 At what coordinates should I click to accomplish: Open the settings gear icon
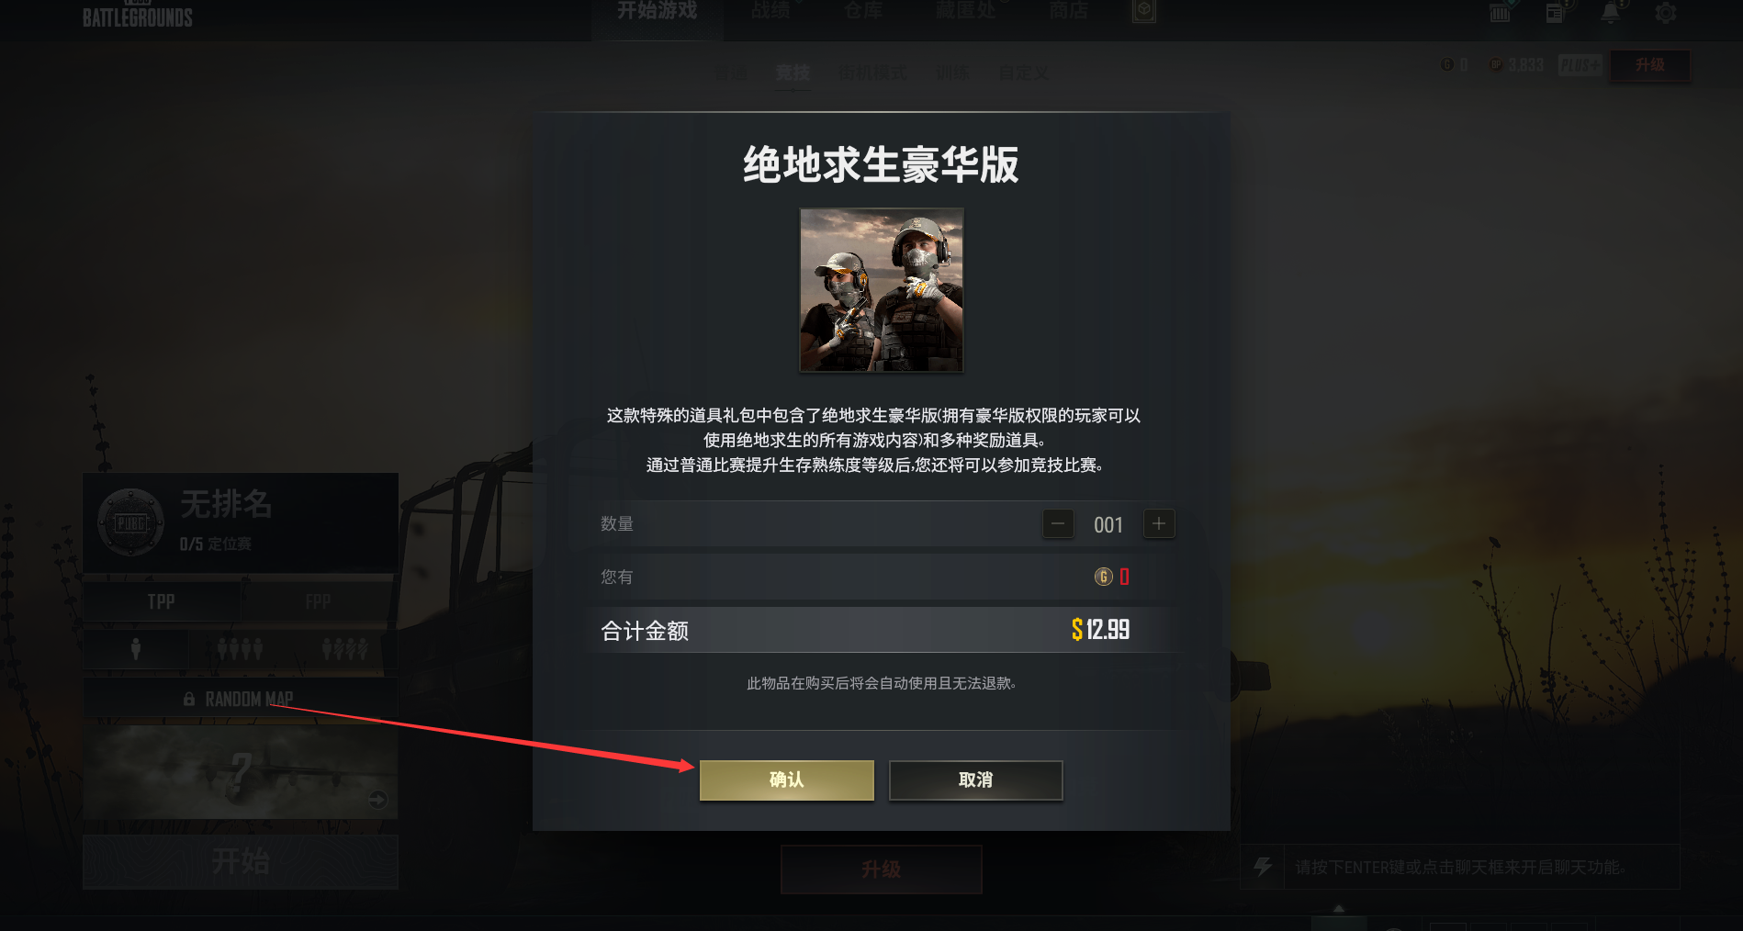(1665, 13)
